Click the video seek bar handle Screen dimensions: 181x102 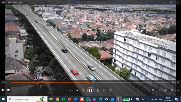(x=93, y=82)
